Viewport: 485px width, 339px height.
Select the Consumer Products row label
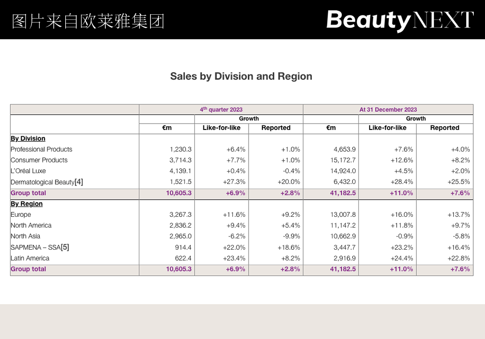[x=39, y=160]
